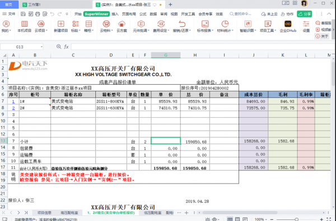This screenshot has height=221, width=336.
Task: Switch to the 开发工具 ribbon tab
Action: pos(188,14)
